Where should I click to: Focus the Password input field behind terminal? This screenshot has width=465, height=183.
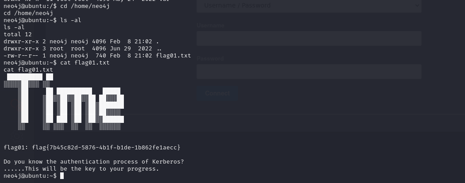tap(309, 72)
